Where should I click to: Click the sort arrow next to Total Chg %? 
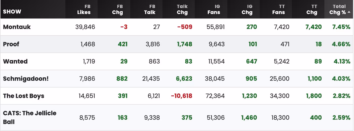(x=349, y=12)
